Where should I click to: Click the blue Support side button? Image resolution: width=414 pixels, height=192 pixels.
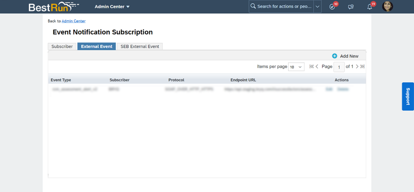(407, 96)
